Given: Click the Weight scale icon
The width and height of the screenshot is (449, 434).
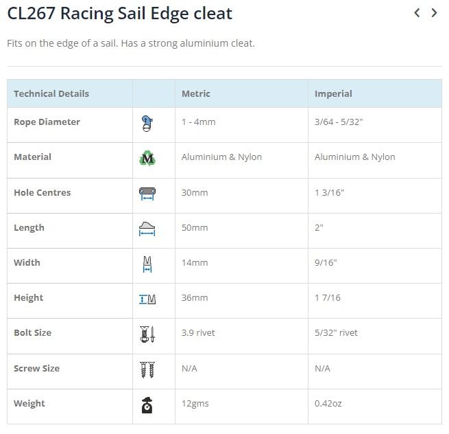Looking at the screenshot, I should pyautogui.click(x=147, y=405).
